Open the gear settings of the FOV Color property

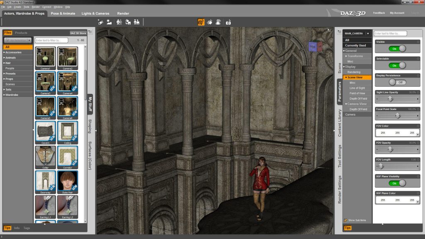click(x=418, y=126)
